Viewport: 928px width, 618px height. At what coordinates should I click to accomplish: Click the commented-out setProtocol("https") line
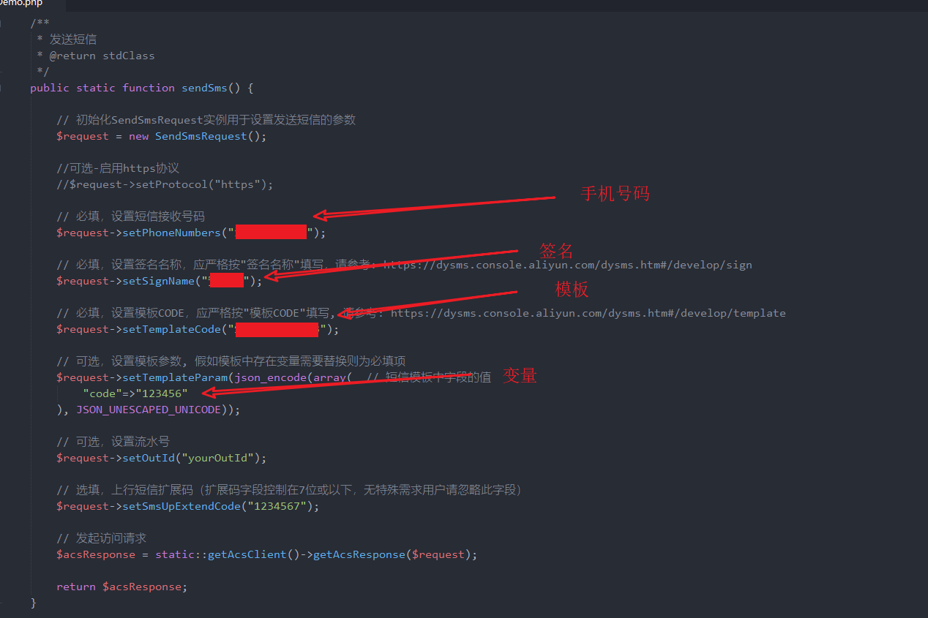[165, 184]
